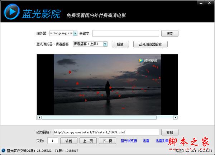
Task: Click the blue play logo icon
Action: click(12, 12)
